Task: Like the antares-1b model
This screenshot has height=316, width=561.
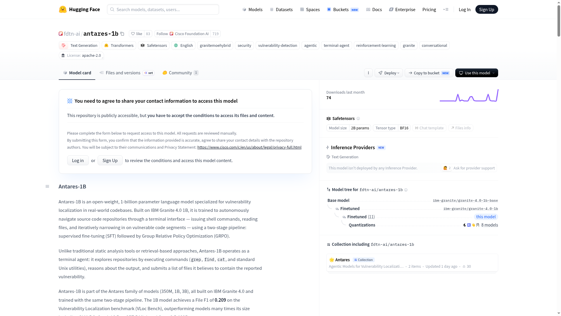Action: point(136,34)
